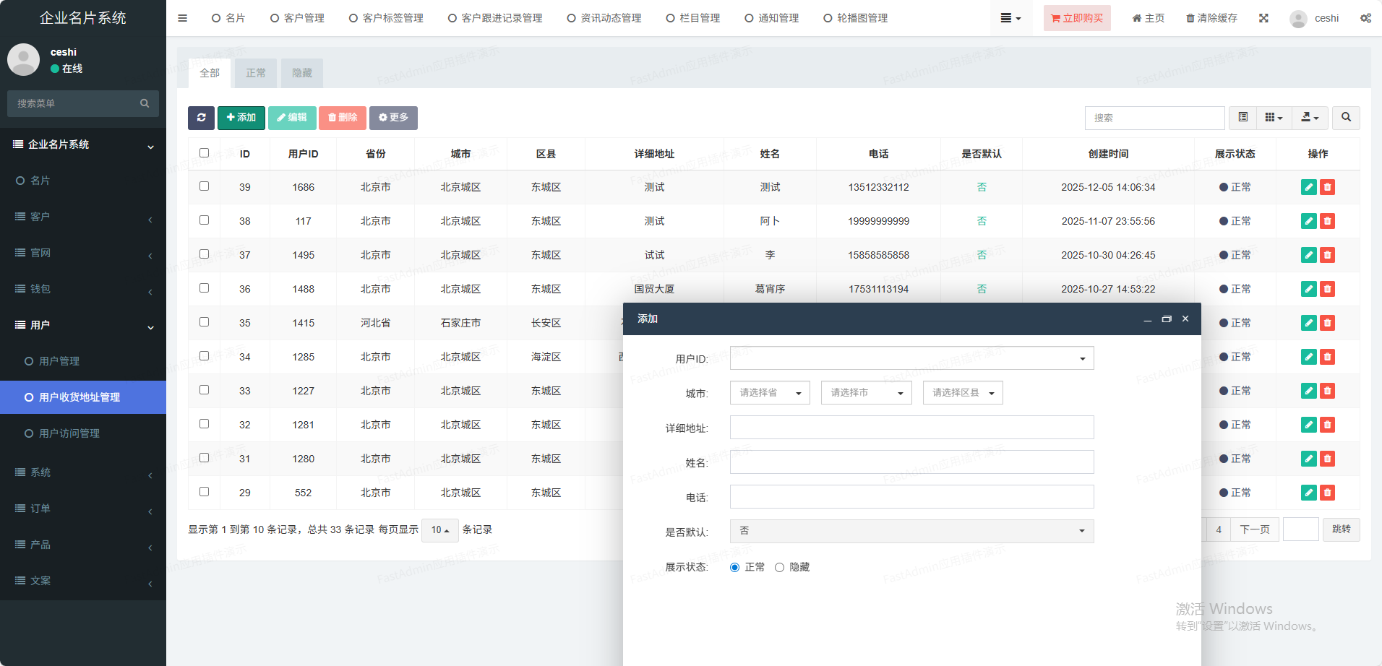
Task: Click the search magnifier button in table toolbar
Action: pyautogui.click(x=1346, y=118)
